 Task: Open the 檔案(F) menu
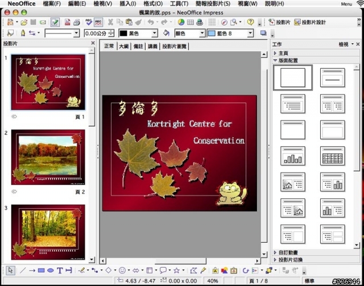(52, 4)
